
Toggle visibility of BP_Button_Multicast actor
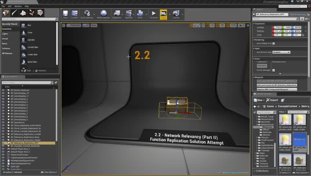click(x=3, y=90)
